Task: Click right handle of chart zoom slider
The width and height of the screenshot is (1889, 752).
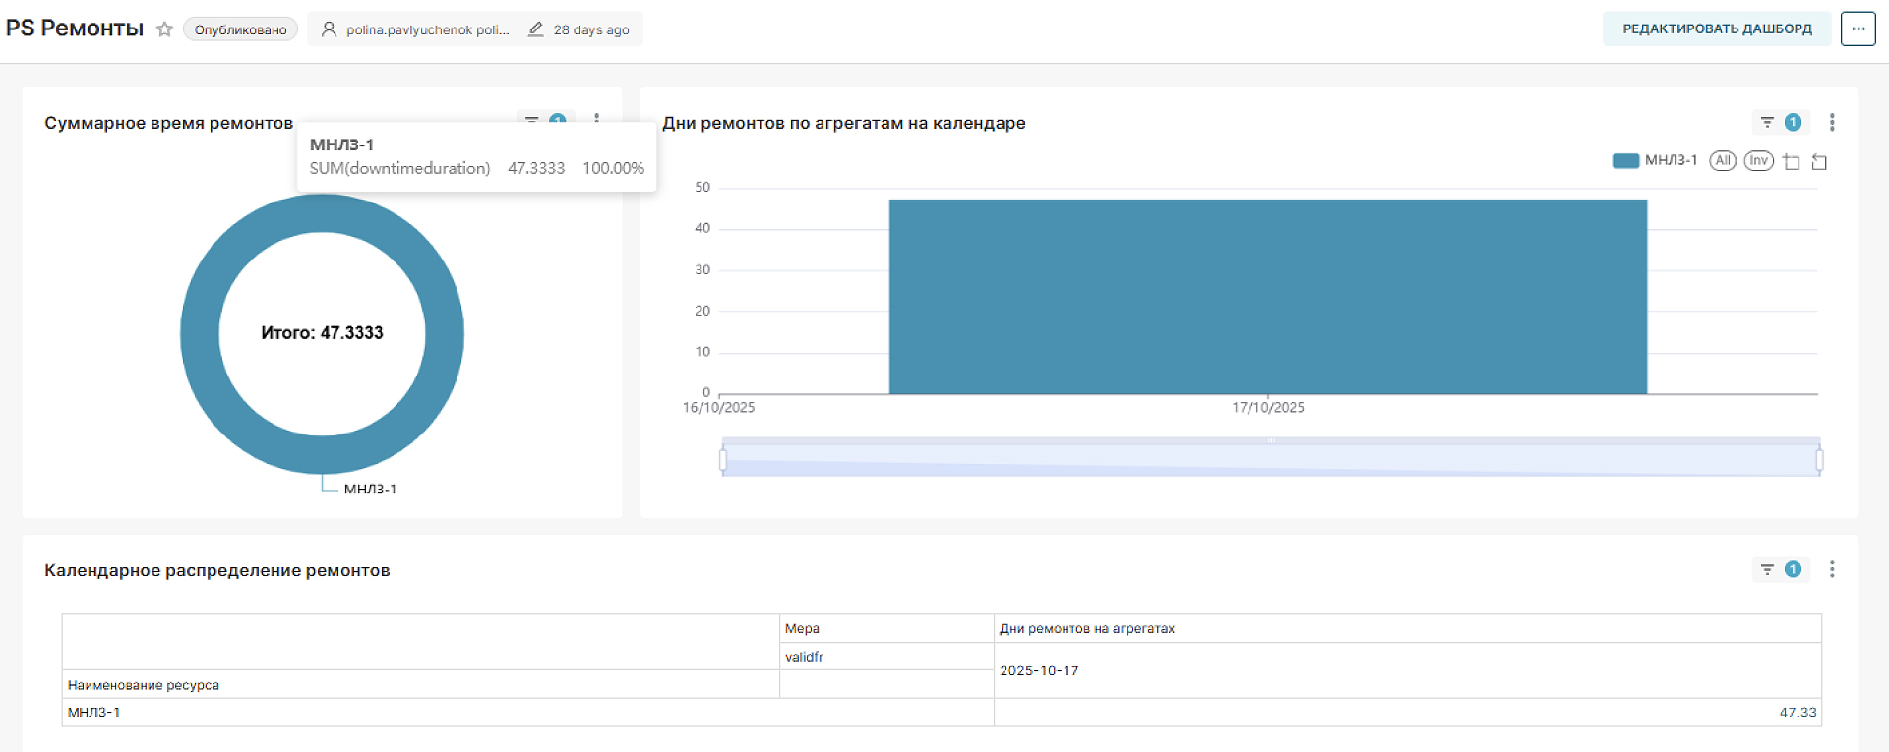Action: [x=1819, y=459]
